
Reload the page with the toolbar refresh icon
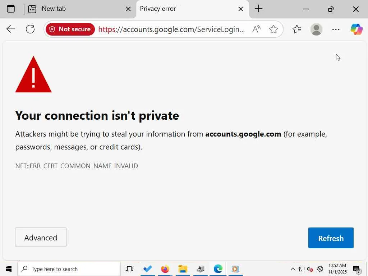[x=30, y=29]
